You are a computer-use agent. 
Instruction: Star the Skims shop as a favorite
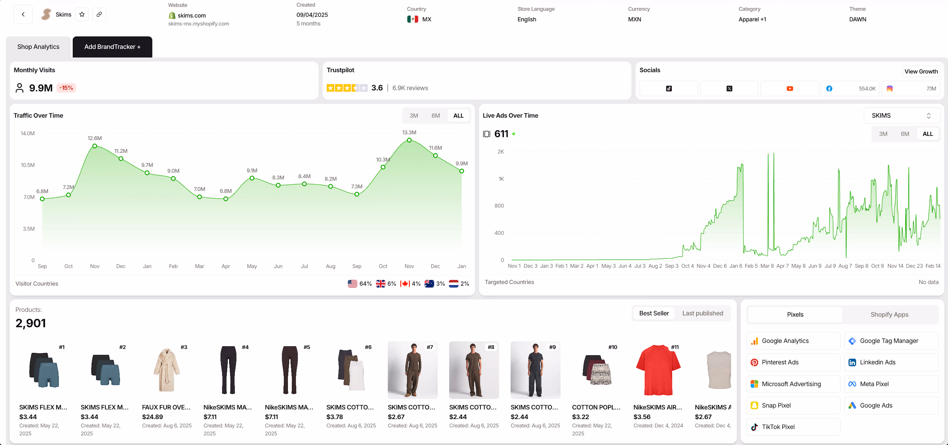pyautogui.click(x=82, y=14)
